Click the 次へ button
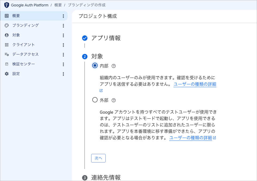Viewport: 257px width, 181px height. point(98,158)
